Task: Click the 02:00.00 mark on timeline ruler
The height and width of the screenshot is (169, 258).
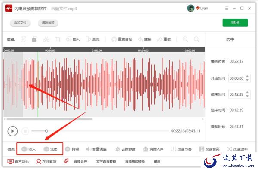Action: 190,51
